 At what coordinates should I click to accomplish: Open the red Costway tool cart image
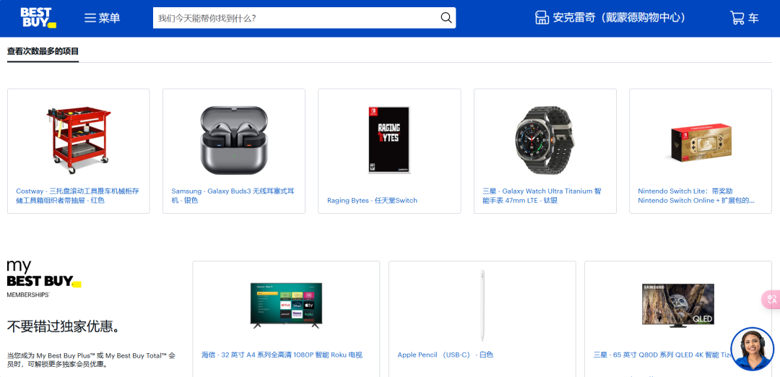[x=79, y=140]
